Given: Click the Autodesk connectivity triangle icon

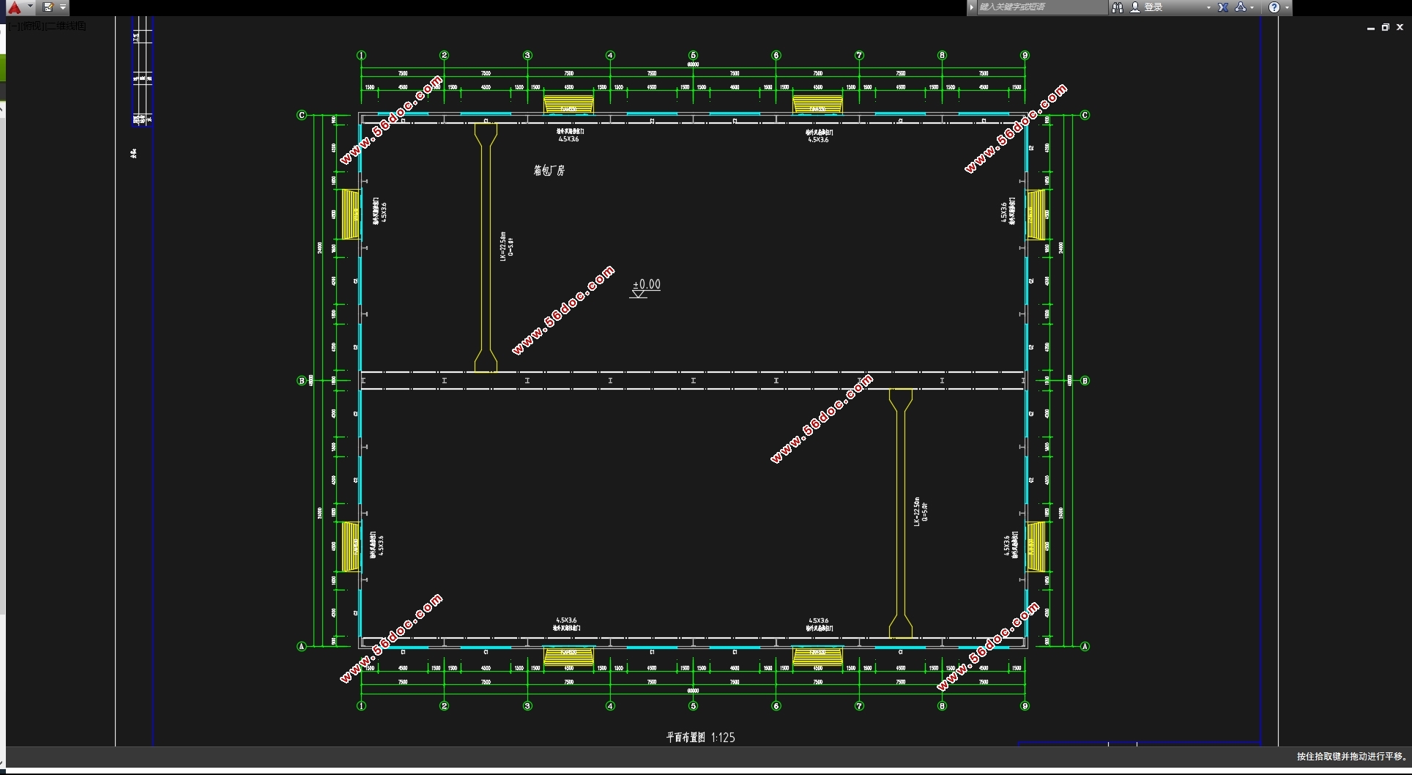Looking at the screenshot, I should tap(1241, 7).
